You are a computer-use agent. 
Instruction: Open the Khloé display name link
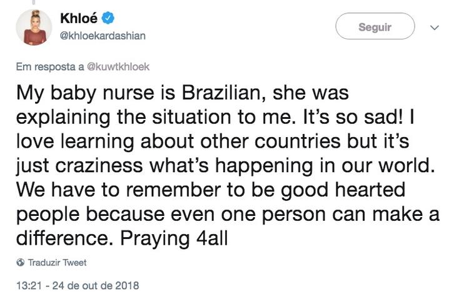(79, 19)
